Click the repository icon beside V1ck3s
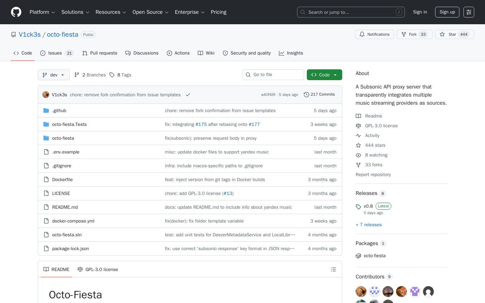This screenshot has width=485, height=303. point(13,35)
